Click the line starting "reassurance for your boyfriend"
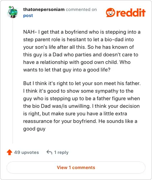 tap(80, 121)
